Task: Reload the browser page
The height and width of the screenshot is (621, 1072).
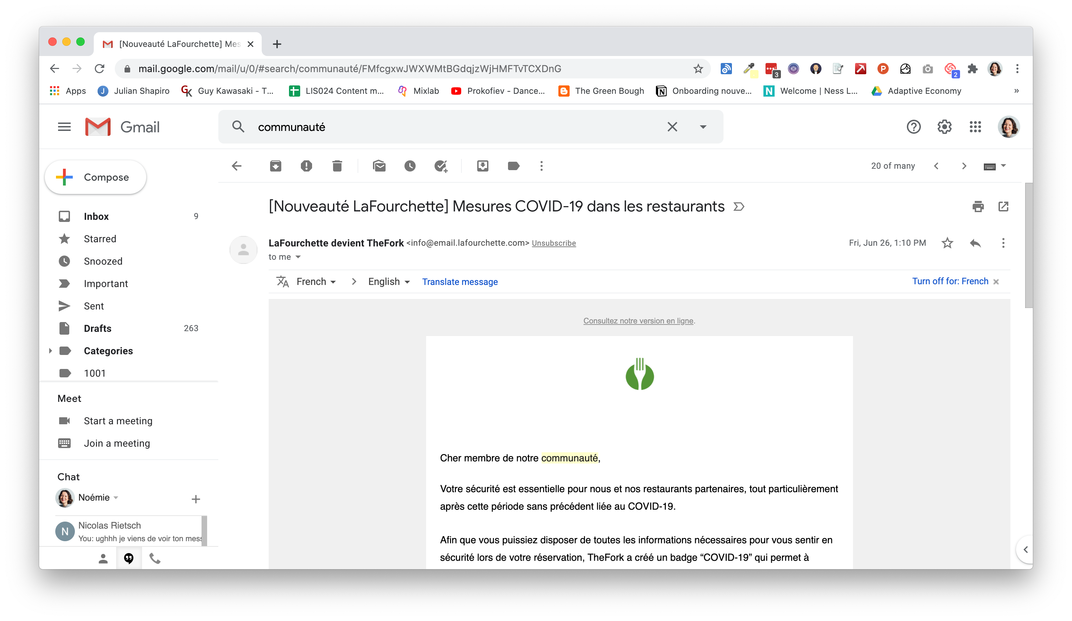Action: (x=100, y=69)
